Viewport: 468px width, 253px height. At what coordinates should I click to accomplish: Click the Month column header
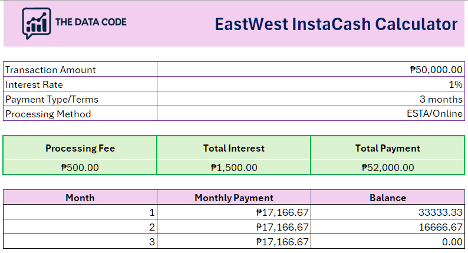80,198
